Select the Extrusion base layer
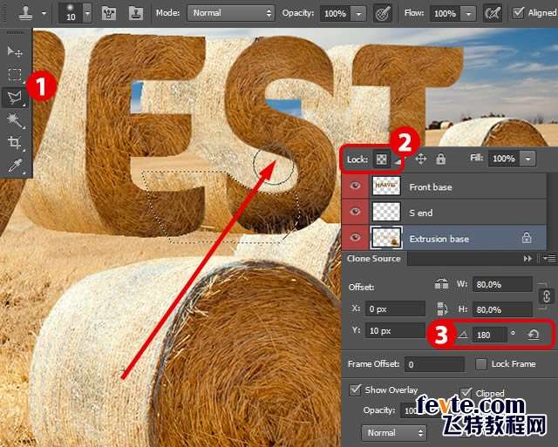The height and width of the screenshot is (447, 558). (x=452, y=238)
